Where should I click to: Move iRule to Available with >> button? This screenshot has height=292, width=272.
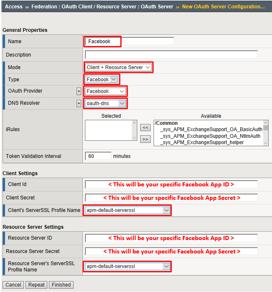(145, 139)
